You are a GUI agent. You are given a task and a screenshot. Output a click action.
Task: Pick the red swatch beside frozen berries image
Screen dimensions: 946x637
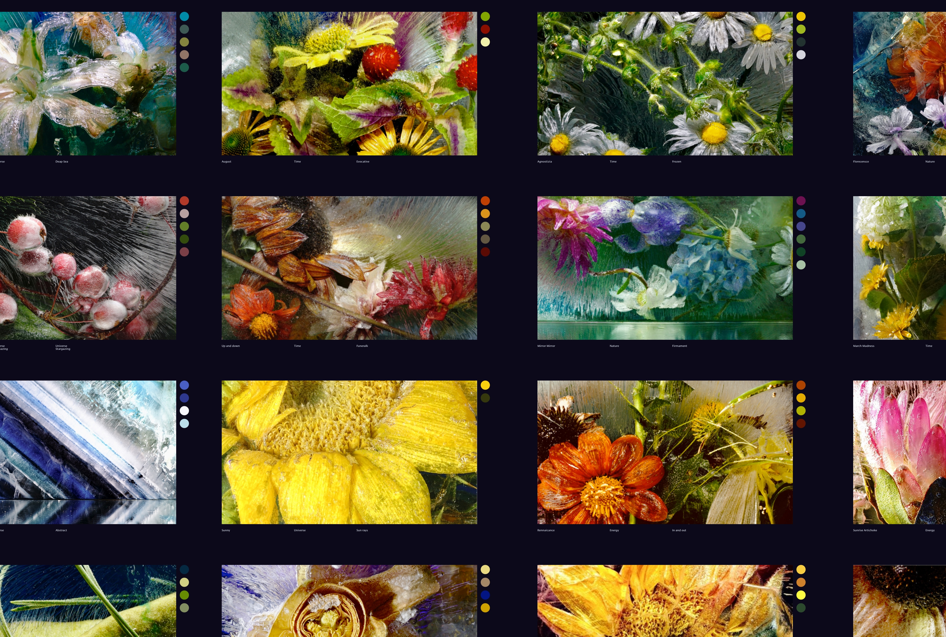point(184,201)
